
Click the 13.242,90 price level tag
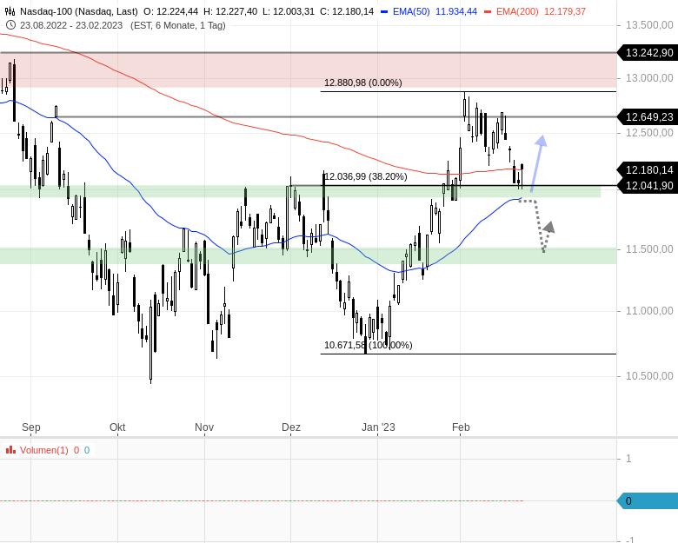coord(648,53)
